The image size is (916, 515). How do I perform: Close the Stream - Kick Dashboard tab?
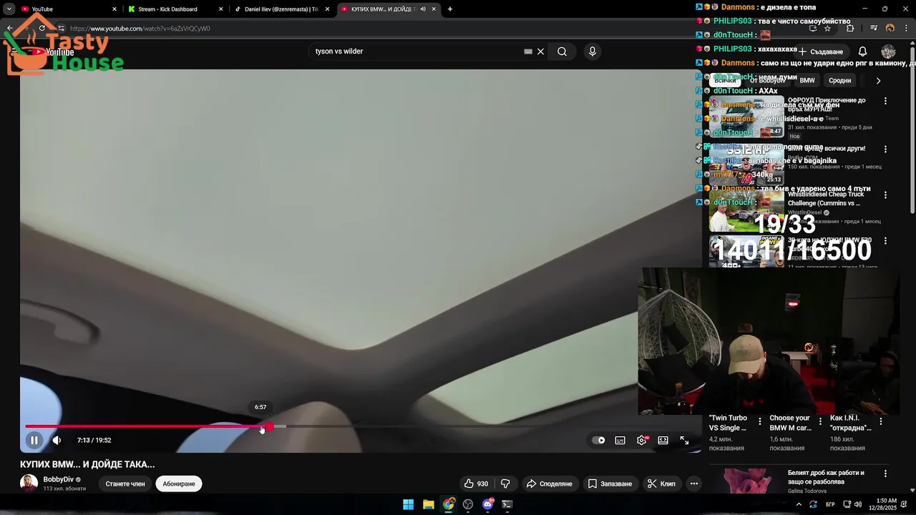click(220, 9)
